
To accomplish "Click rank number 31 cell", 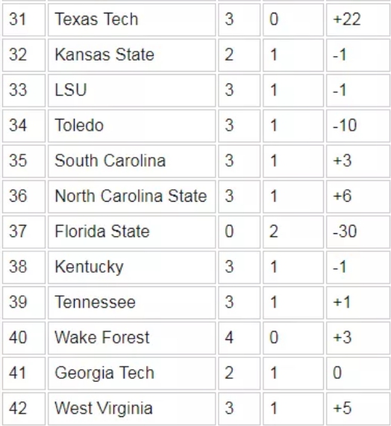I will coord(24,19).
